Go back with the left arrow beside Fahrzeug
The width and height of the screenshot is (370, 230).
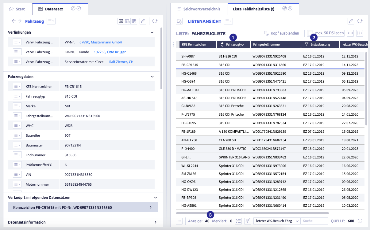[13, 21]
